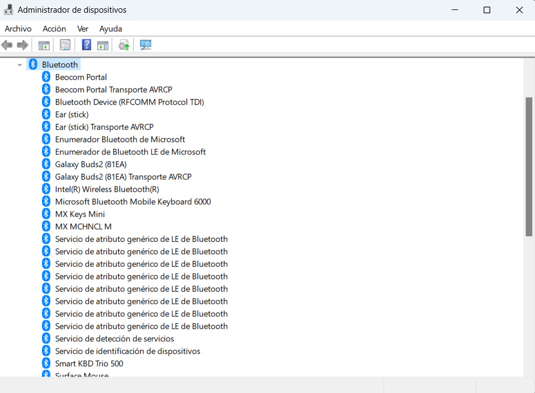
Task: Select the Smart KBD Trio 500 device
Action: click(89, 364)
